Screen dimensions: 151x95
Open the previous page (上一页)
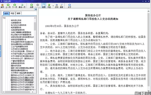(x=8, y=6)
